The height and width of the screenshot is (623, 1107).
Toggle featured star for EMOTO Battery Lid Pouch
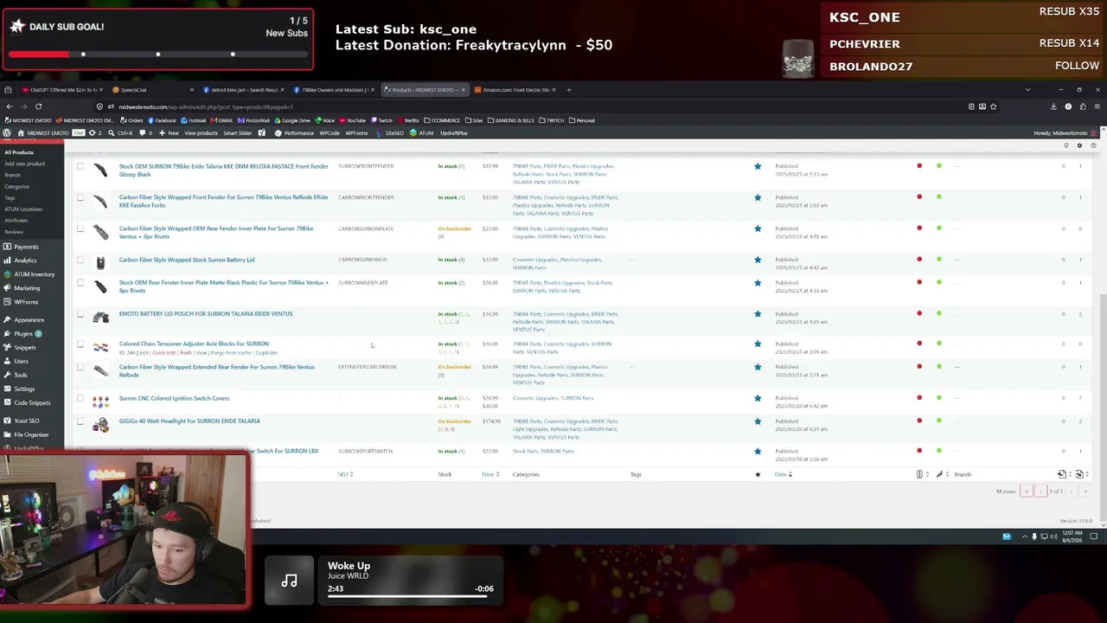click(758, 314)
